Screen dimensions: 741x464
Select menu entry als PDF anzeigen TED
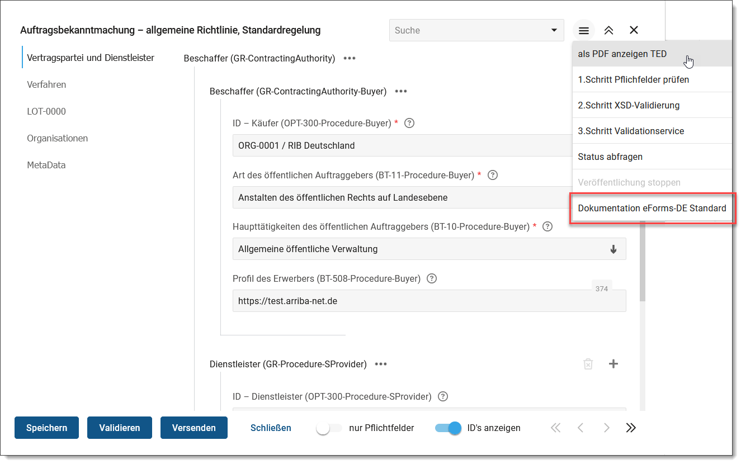[652, 54]
